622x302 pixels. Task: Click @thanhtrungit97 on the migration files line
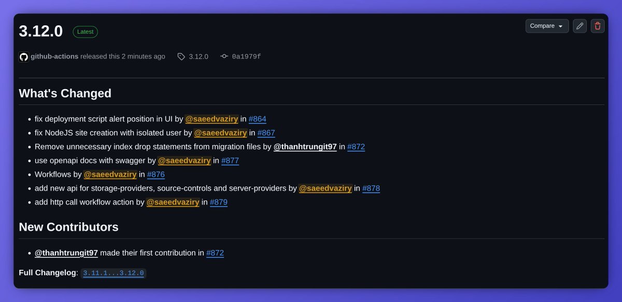point(305,147)
